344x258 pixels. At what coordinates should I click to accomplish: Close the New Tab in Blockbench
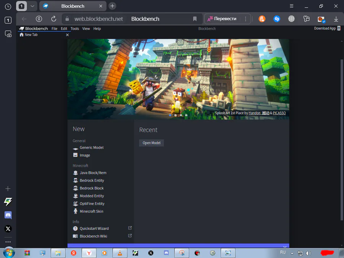tap(67, 35)
